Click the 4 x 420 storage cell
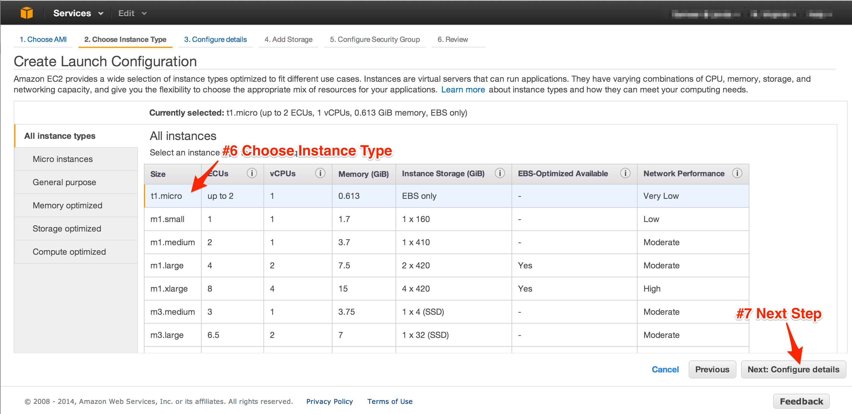 click(454, 288)
